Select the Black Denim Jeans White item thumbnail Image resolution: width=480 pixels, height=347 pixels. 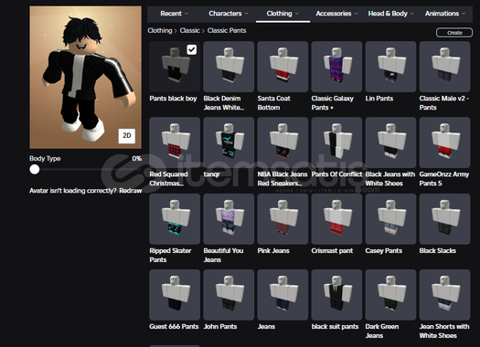coord(229,67)
